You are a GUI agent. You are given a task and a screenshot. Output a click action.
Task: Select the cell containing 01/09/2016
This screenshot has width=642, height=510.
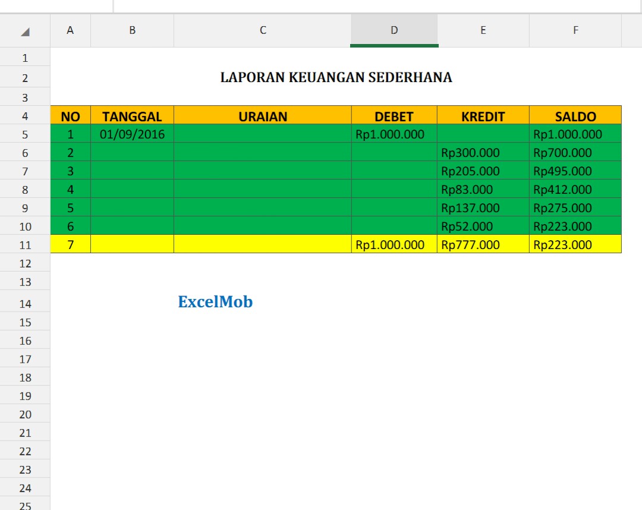(x=131, y=134)
